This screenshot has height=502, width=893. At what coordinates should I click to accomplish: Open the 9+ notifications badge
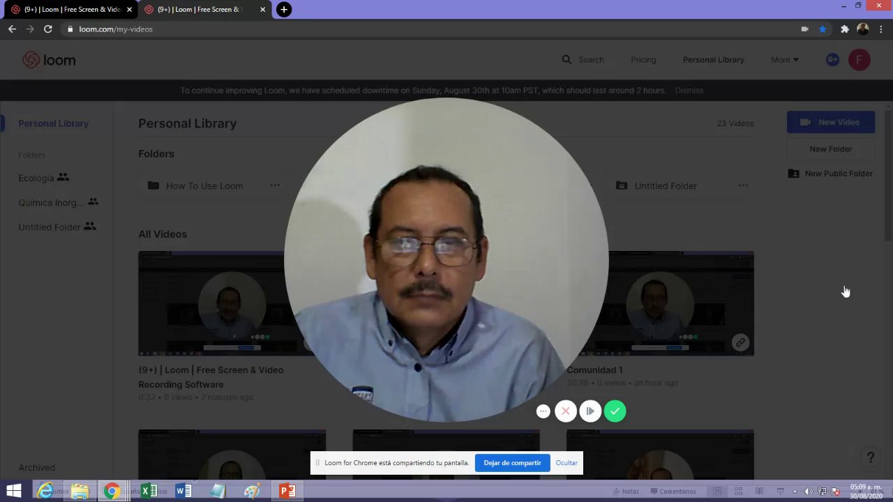tap(832, 60)
